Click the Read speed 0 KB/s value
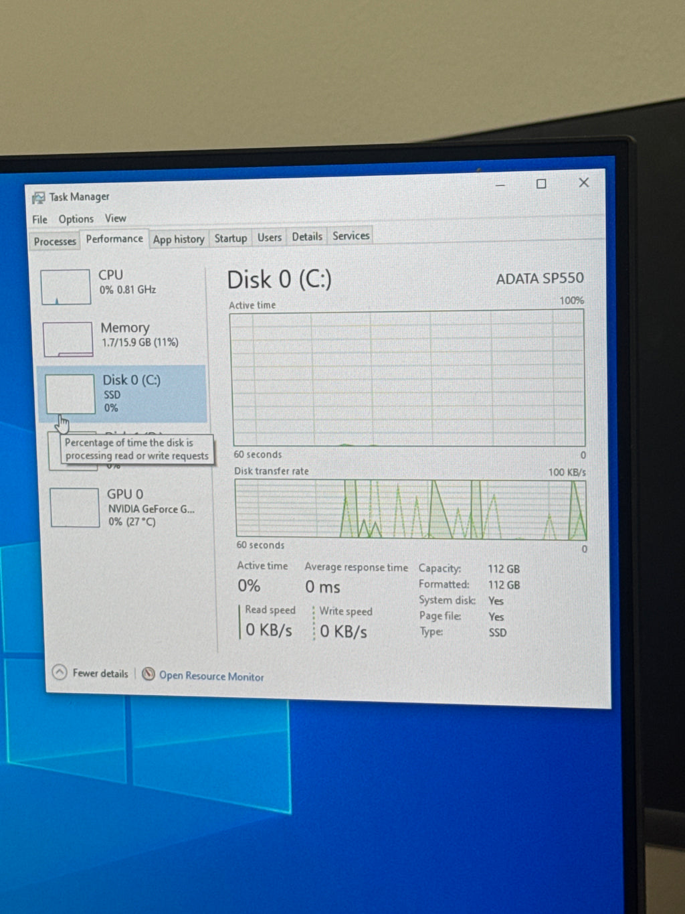Viewport: 685px width, 914px height. pyautogui.click(x=268, y=630)
